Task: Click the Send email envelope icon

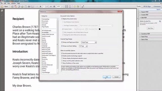Action: 32,7
